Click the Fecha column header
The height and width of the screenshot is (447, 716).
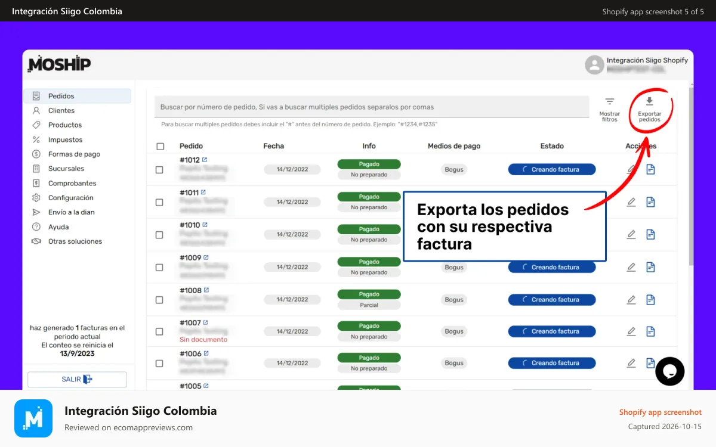pos(274,146)
